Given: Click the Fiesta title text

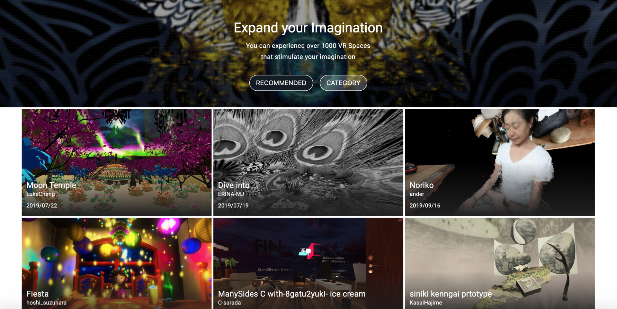Looking at the screenshot, I should pos(37,294).
